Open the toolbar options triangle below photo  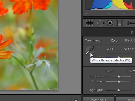coord(76,100)
